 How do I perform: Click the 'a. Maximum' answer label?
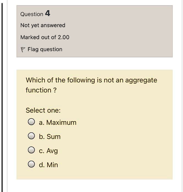(58, 122)
